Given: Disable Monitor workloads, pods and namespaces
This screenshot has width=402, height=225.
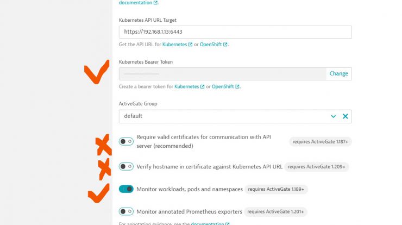Looking at the screenshot, I should click(126, 189).
